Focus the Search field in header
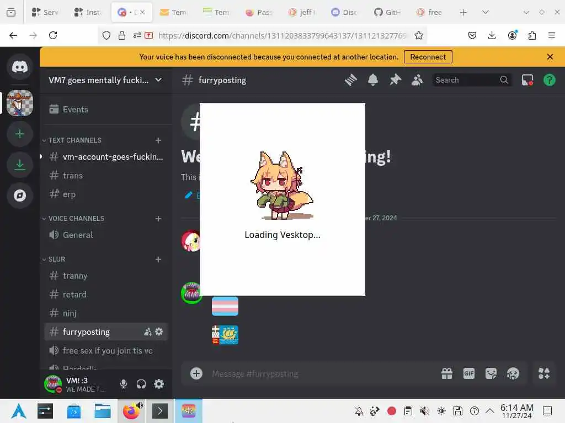Screen dimensions: 565x423 click(x=472, y=80)
